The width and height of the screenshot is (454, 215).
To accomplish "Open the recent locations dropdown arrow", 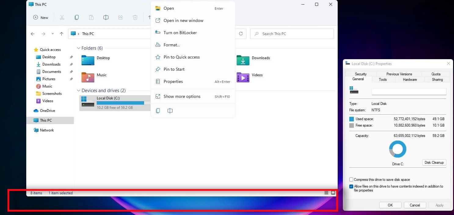I will pos(53,34).
